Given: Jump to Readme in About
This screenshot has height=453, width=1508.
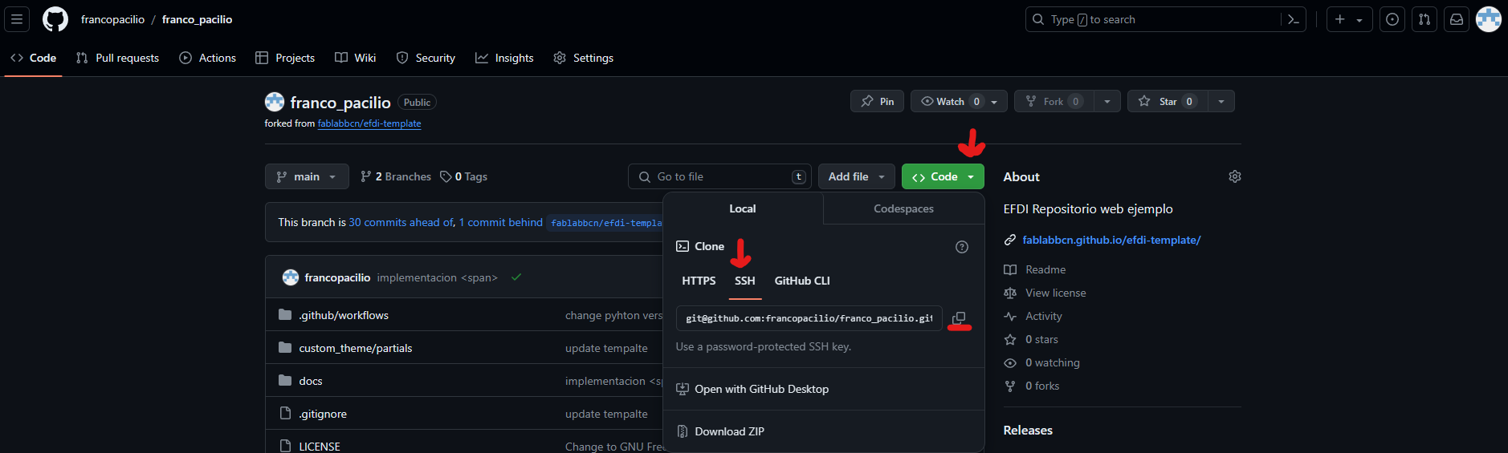Looking at the screenshot, I should tap(1035, 269).
